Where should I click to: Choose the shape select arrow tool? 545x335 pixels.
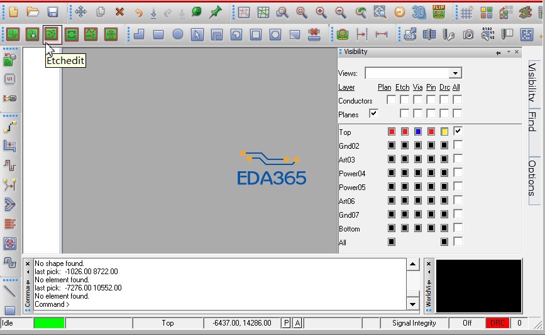(x=197, y=35)
